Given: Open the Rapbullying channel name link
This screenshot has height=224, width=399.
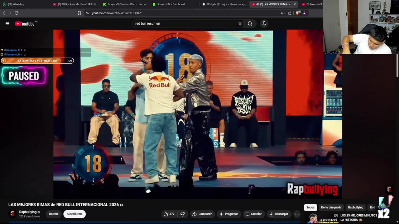Looking at the screenshot, I should 28,212.
